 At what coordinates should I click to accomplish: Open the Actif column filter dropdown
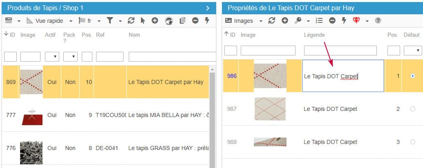click(52, 56)
